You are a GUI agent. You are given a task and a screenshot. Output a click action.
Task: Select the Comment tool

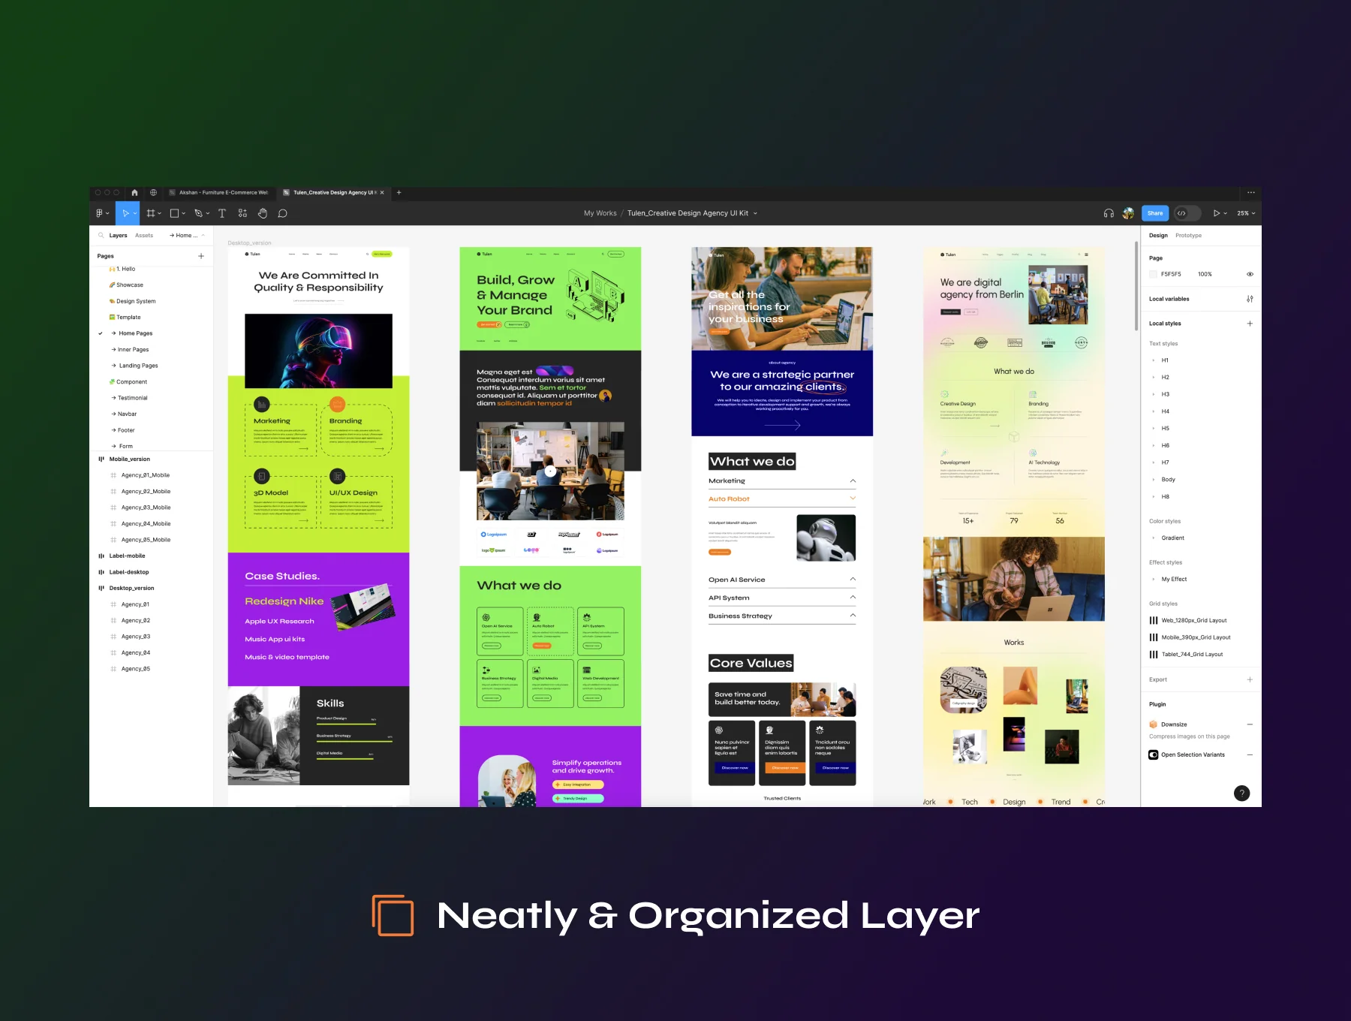(283, 213)
